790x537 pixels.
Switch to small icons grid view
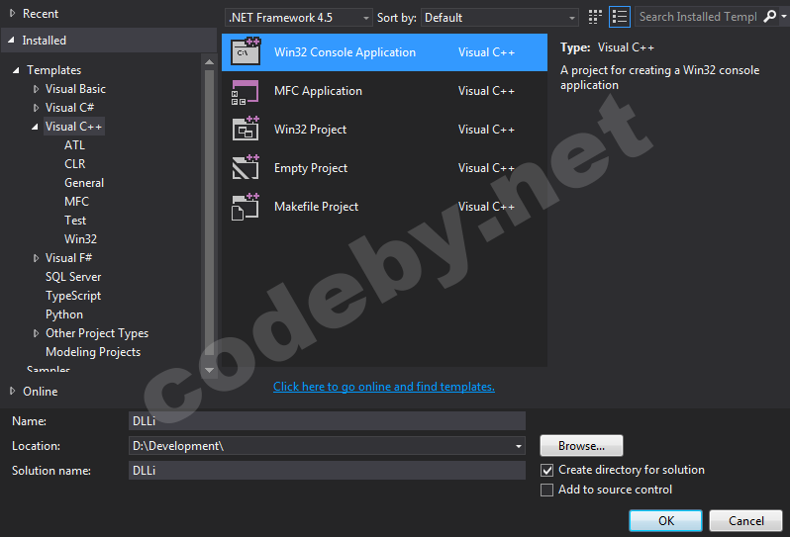(x=595, y=17)
